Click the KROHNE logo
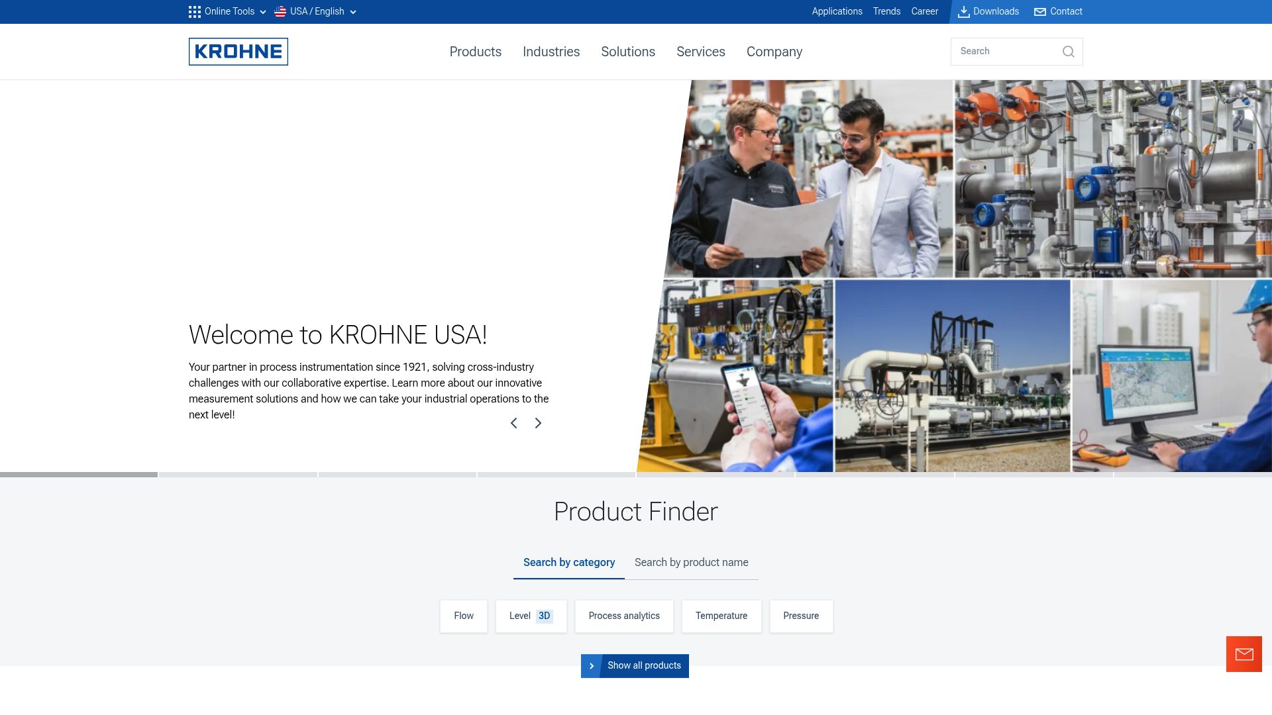The height and width of the screenshot is (715, 1272). (238, 51)
